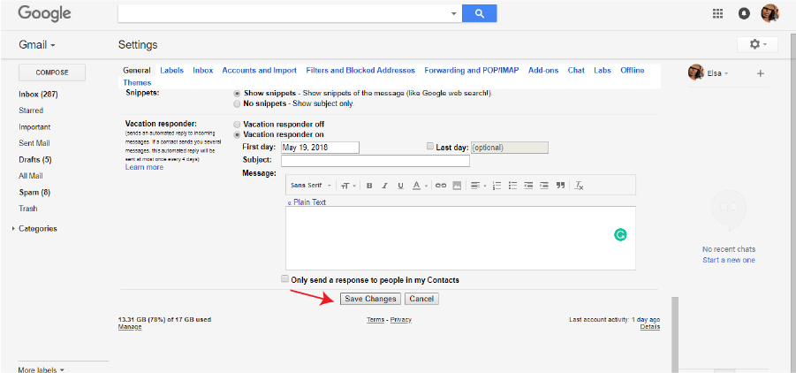796x373 pixels.
Task: Switch to the Labels settings tab
Action: point(171,71)
